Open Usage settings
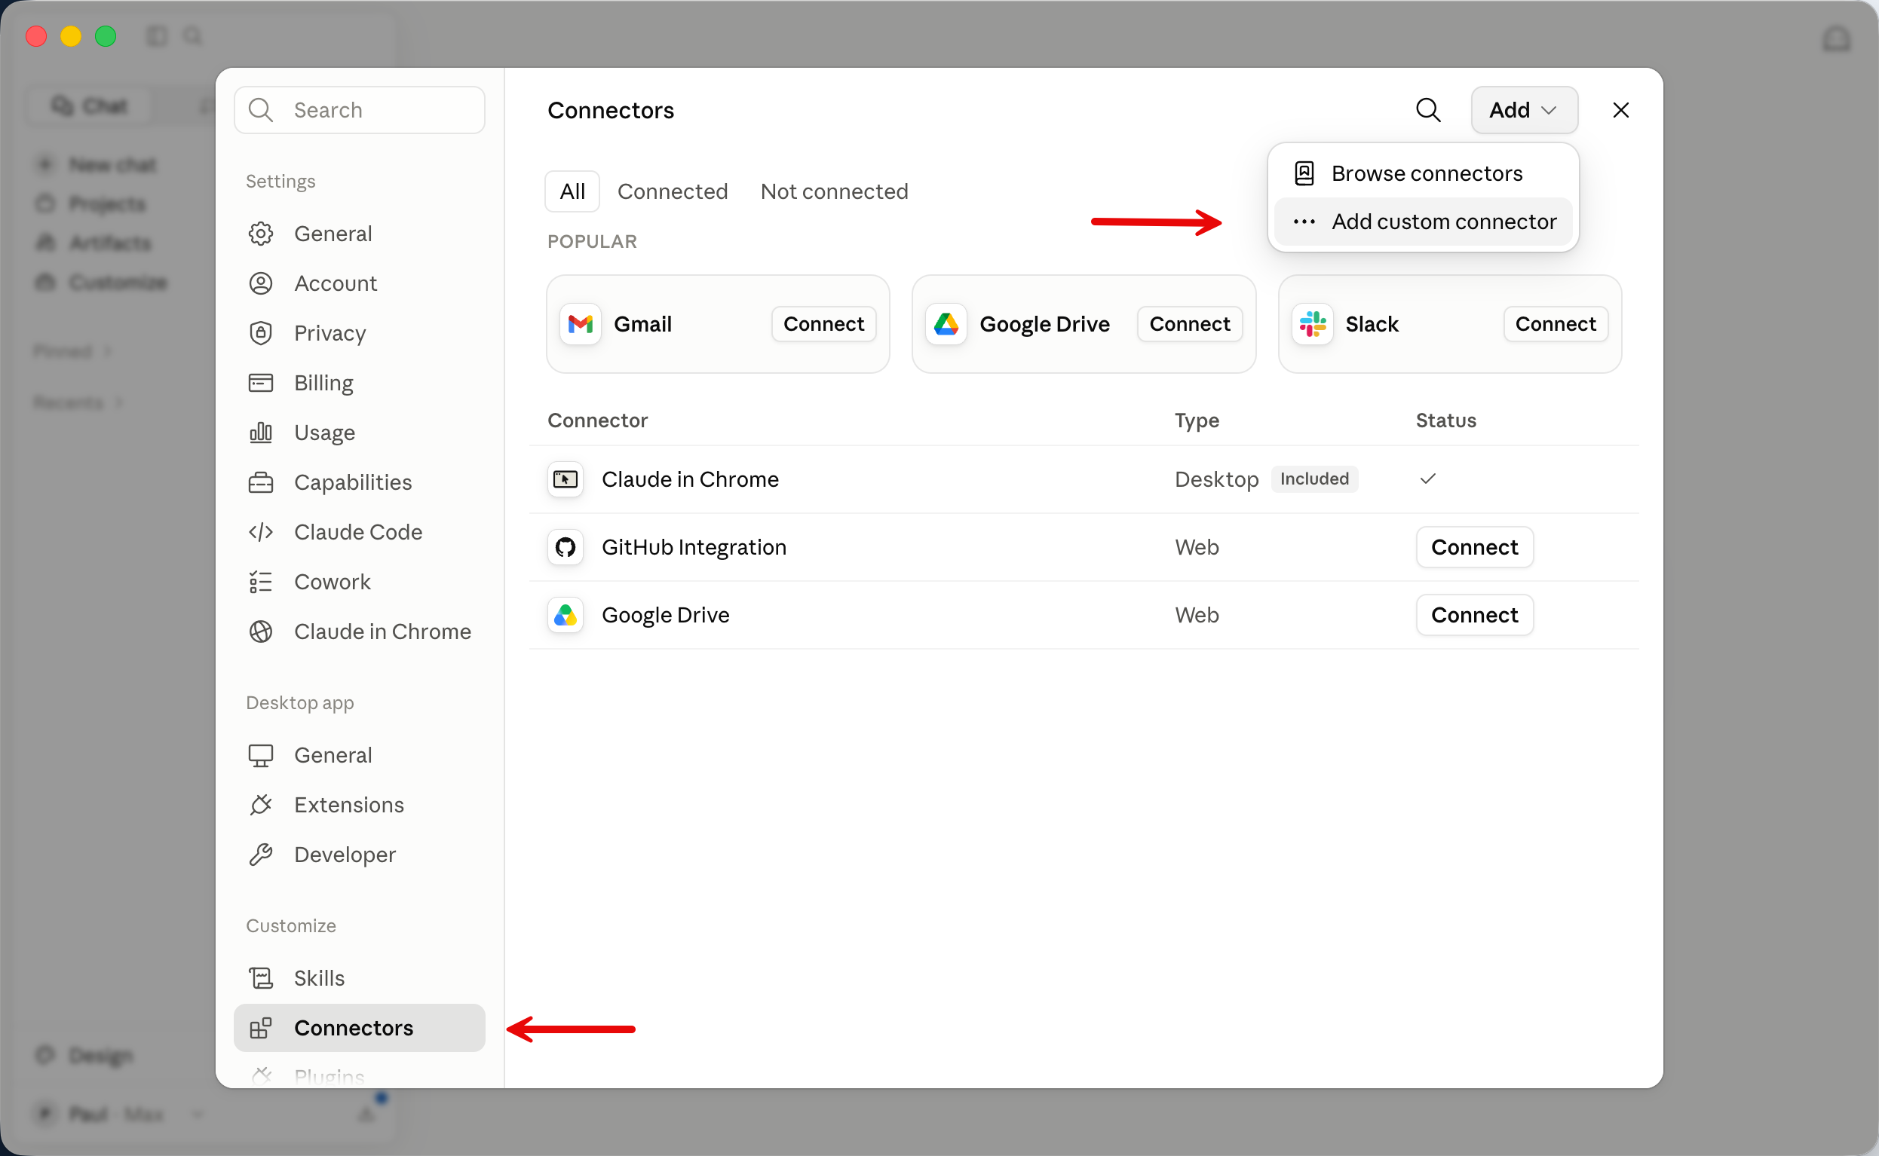Viewport: 1879px width, 1156px height. [360, 433]
